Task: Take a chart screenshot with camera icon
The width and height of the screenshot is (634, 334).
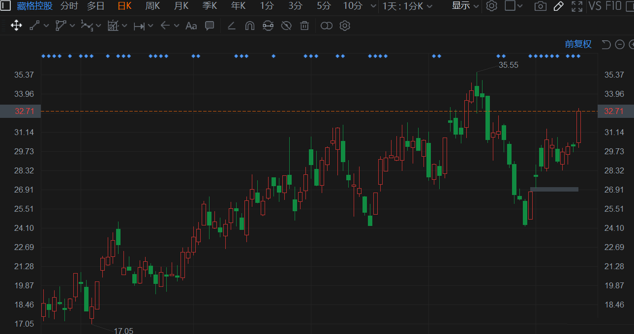Action: 540,6
